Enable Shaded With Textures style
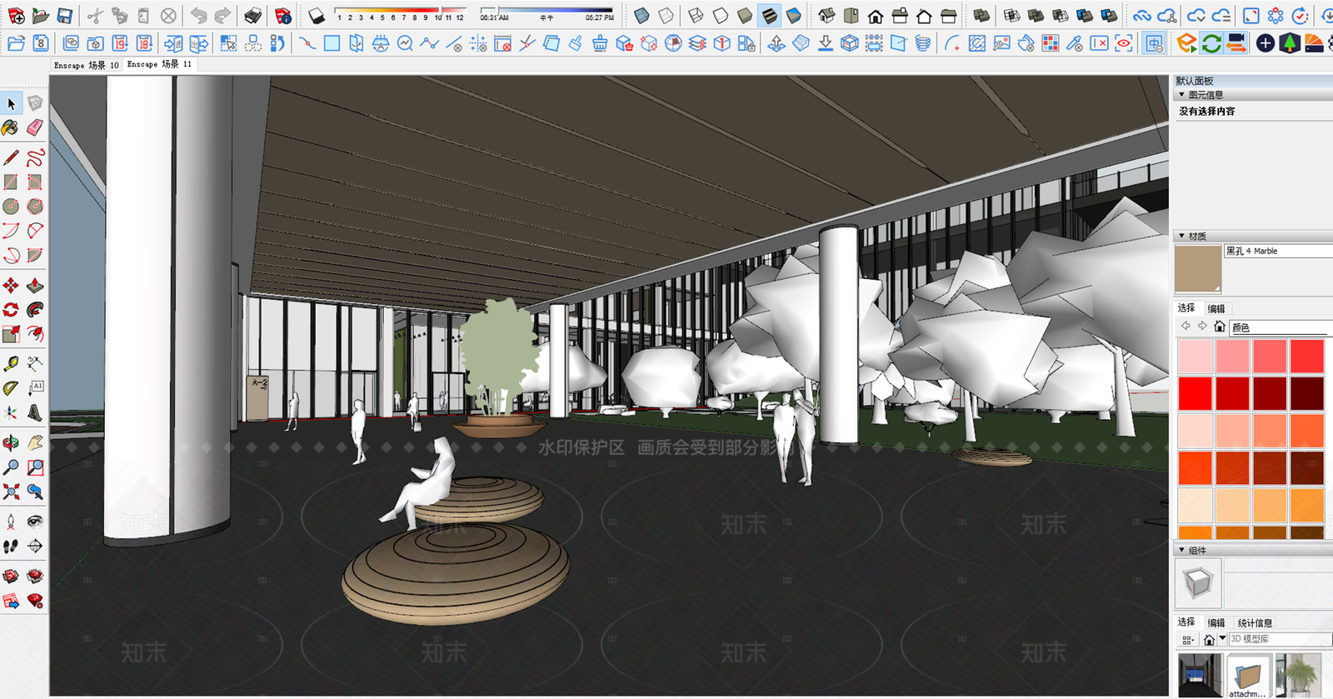The height and width of the screenshot is (699, 1333). pos(770,16)
